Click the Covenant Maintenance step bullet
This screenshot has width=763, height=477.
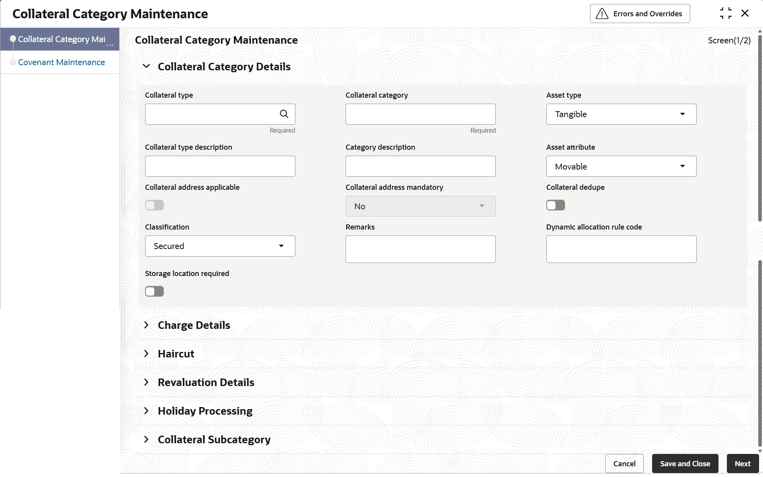13,62
